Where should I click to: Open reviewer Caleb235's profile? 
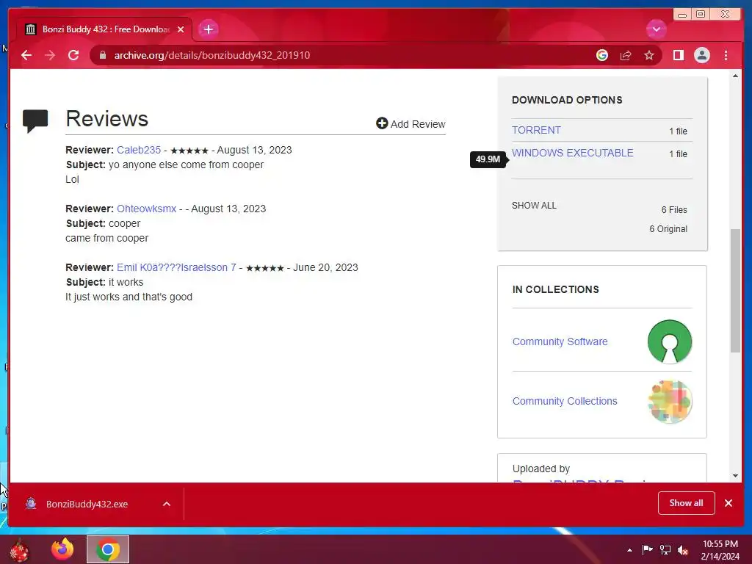(139, 150)
